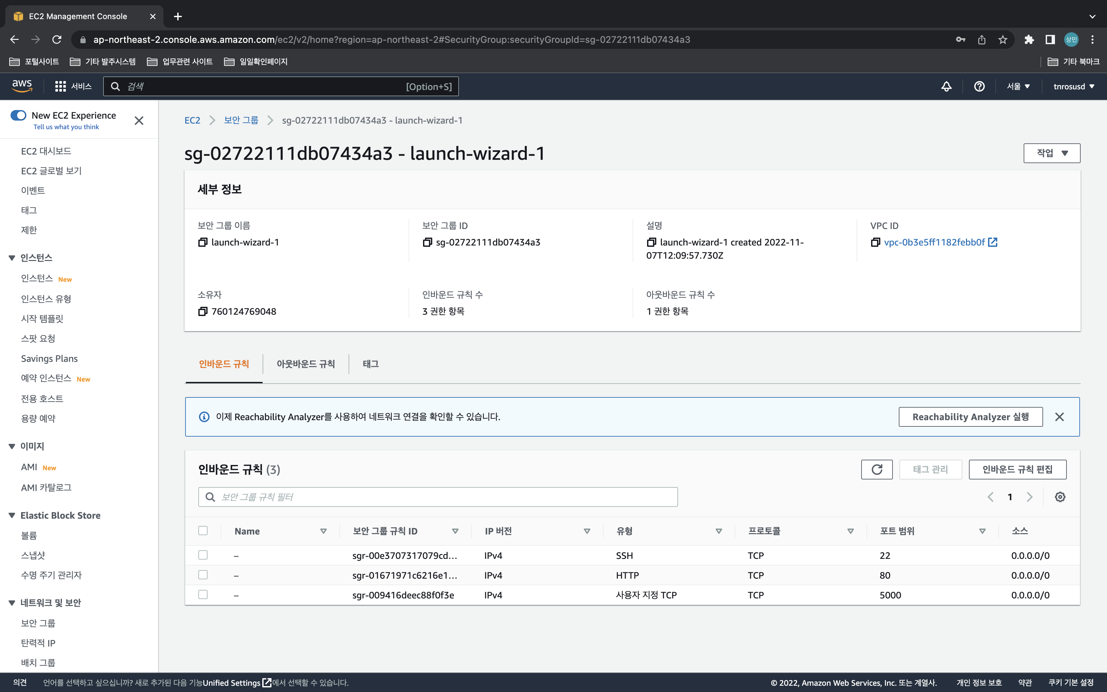1107x692 pixels.
Task: Click the Tell us what you think link
Action: [x=66, y=127]
